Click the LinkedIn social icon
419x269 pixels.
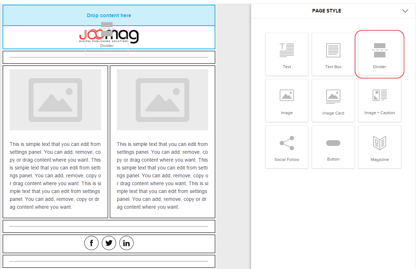(x=126, y=243)
